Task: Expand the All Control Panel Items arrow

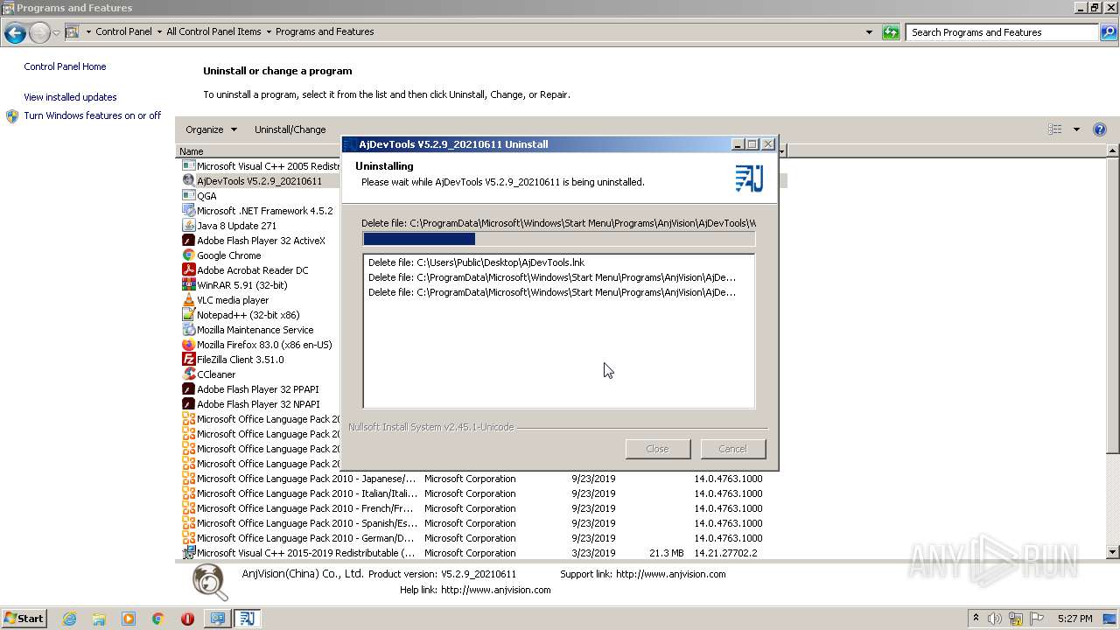Action: (268, 31)
